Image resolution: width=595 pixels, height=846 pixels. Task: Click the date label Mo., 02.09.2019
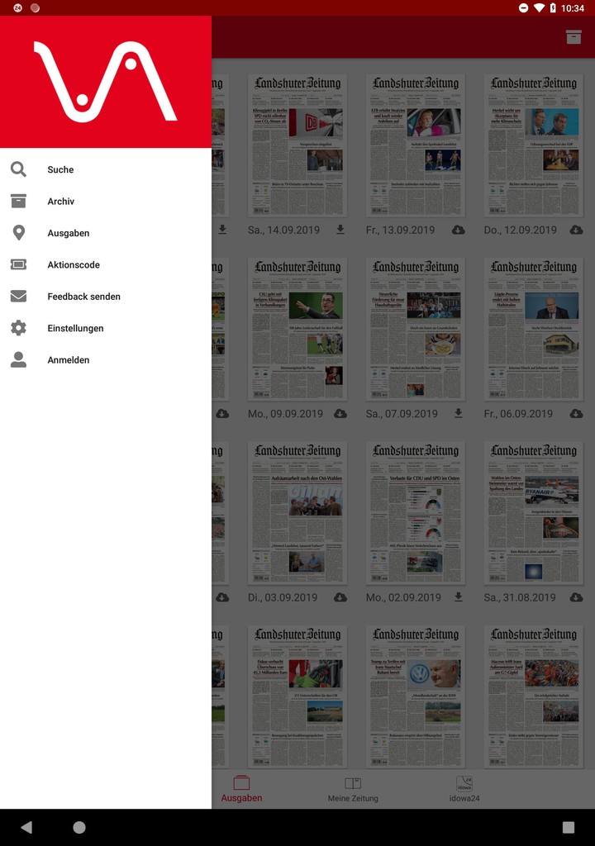[403, 597]
